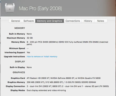Click the Mac Pro tower icon
This screenshot has width=116, height=96.
[x=10, y=8]
